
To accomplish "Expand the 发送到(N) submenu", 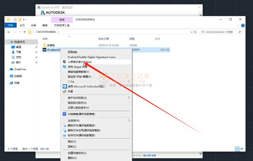I will coord(96,120).
